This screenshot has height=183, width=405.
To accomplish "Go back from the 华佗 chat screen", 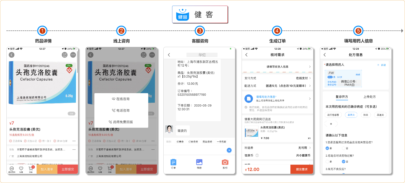I will tap(169, 55).
